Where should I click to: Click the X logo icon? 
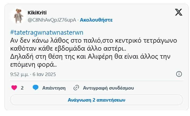click(178, 13)
